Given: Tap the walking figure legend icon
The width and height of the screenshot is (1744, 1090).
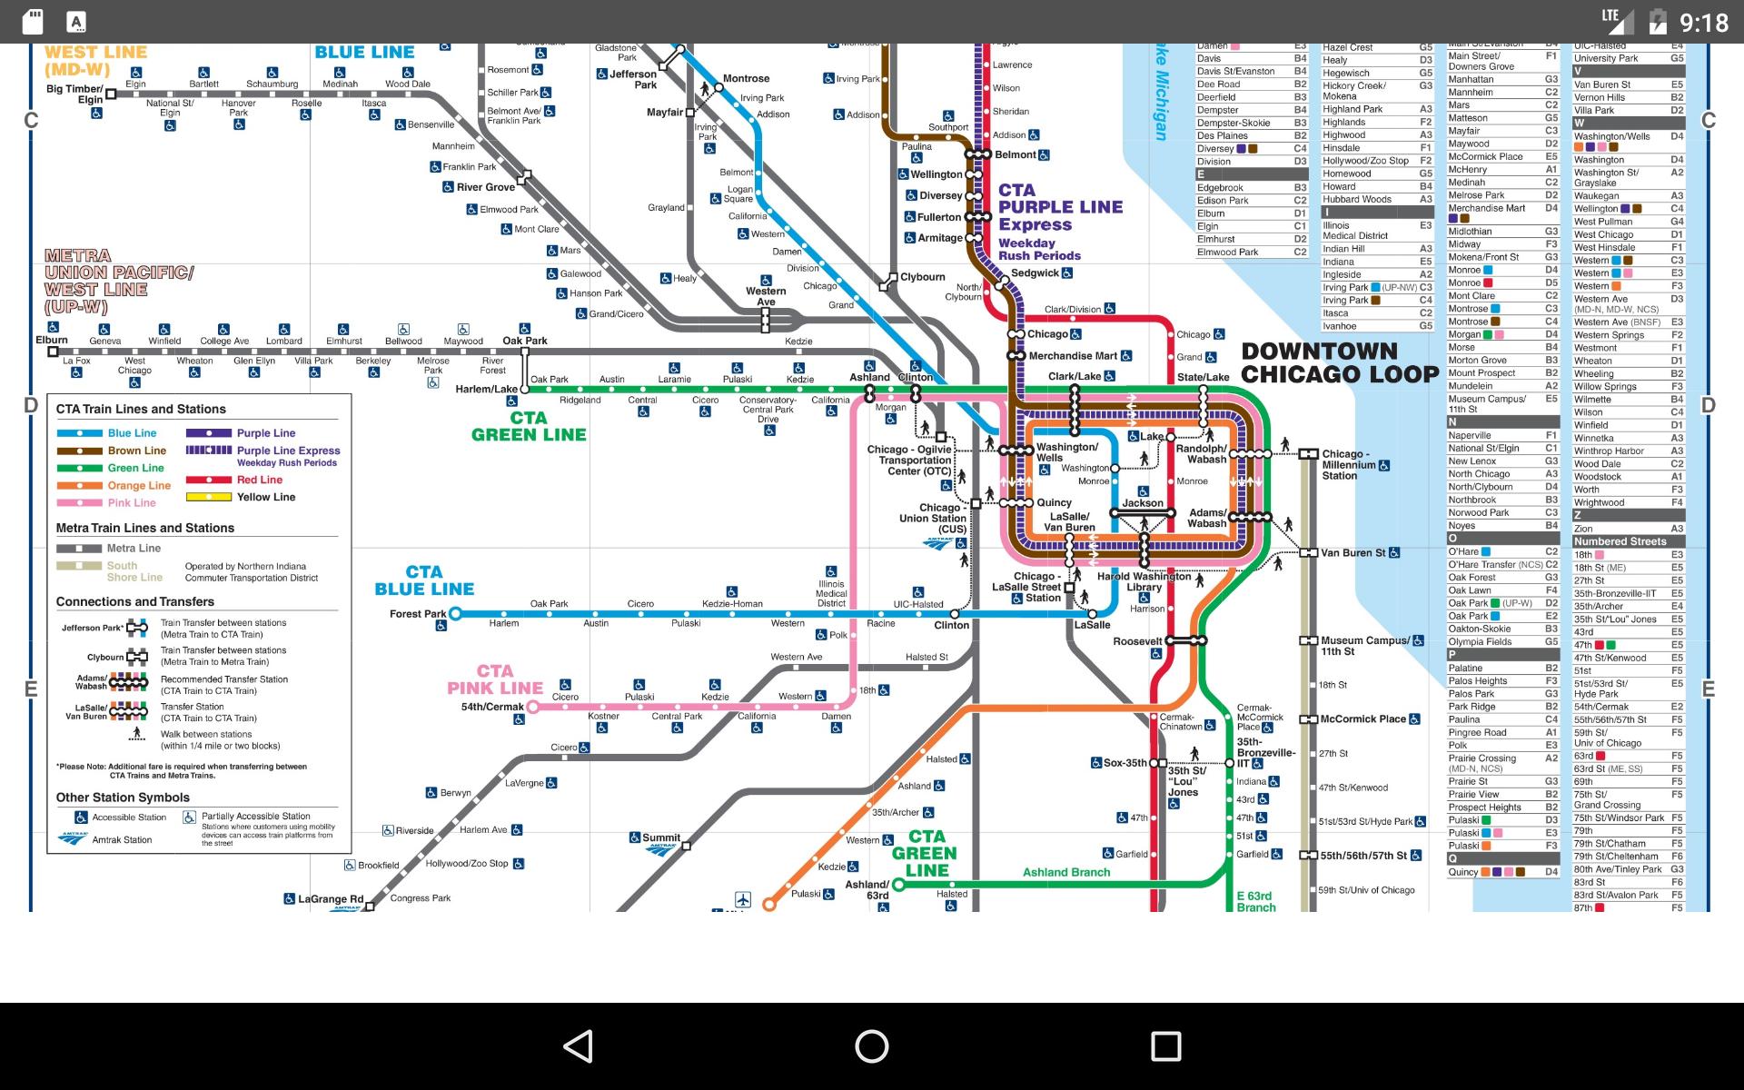Looking at the screenshot, I should [137, 734].
